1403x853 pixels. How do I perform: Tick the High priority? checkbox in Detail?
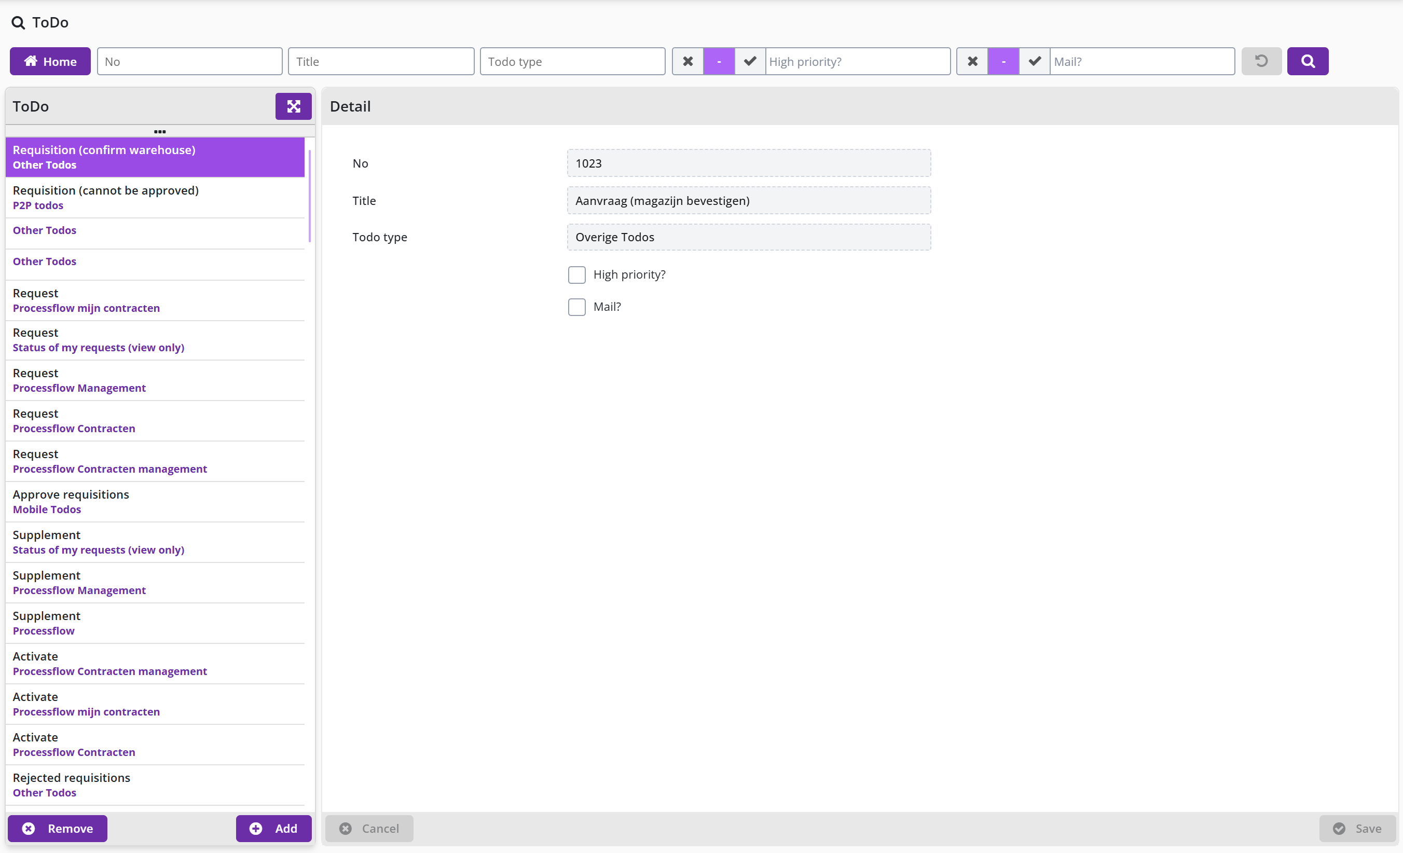tap(577, 275)
